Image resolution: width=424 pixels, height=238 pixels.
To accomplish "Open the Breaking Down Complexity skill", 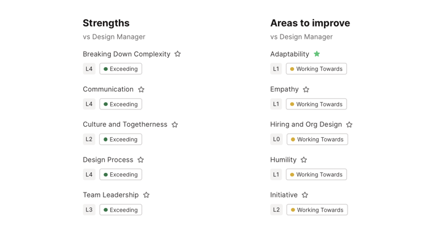I will click(x=126, y=54).
